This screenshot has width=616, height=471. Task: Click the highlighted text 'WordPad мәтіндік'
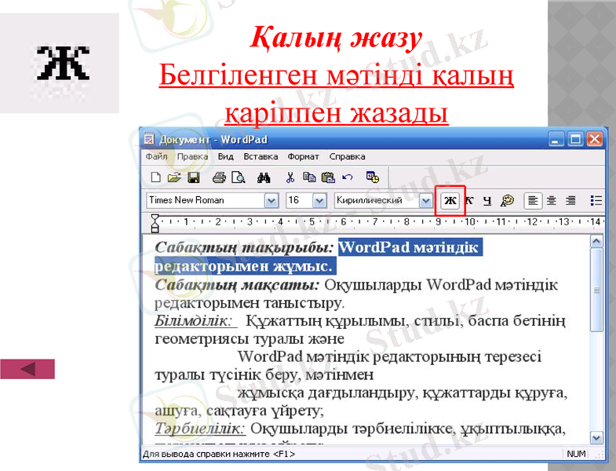click(408, 248)
